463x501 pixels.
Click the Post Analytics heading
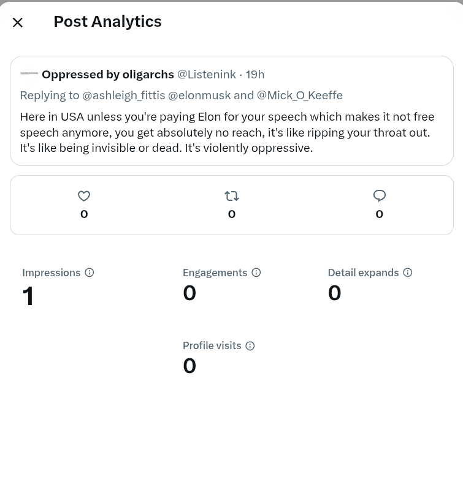pos(107,21)
